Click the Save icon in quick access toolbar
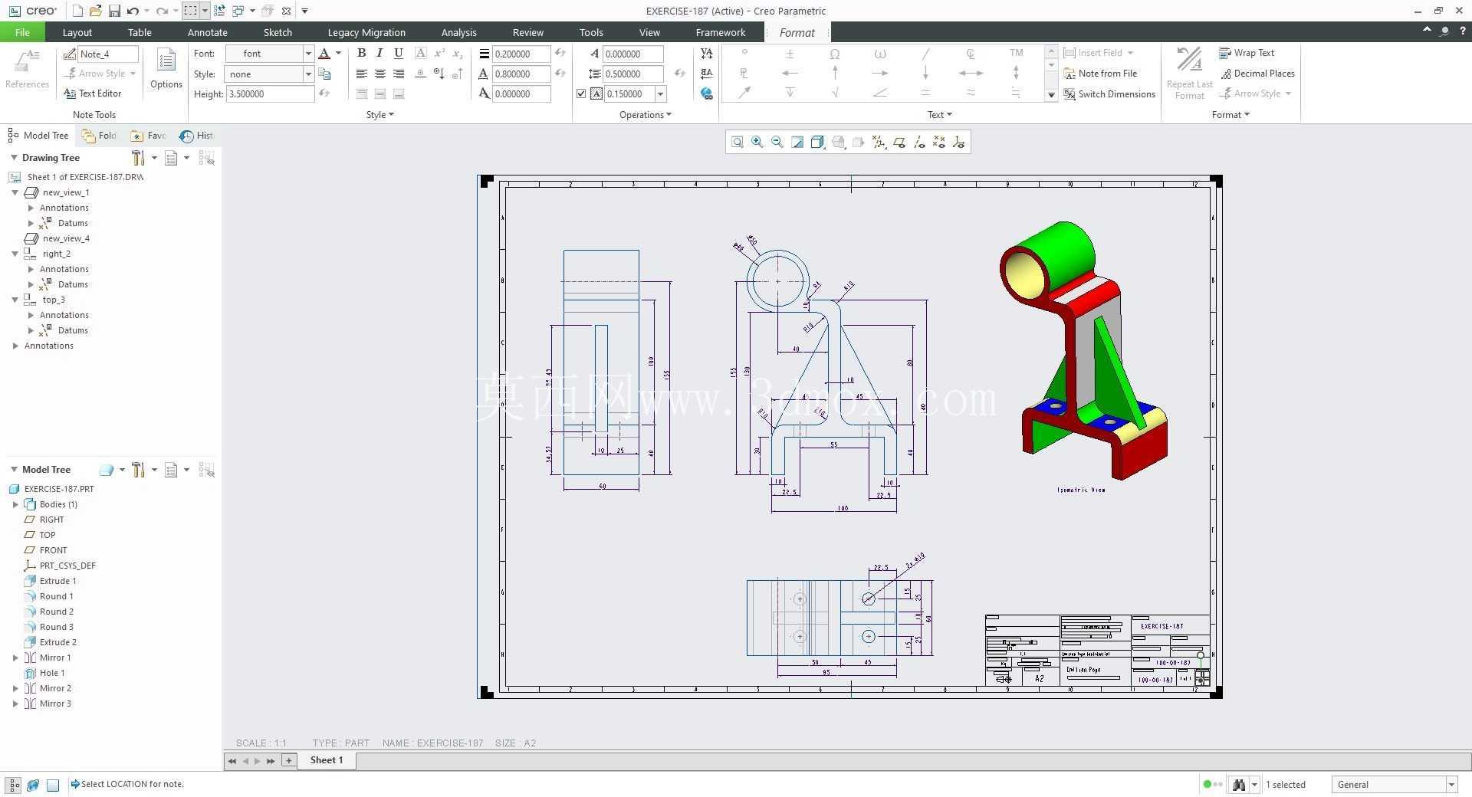 tap(114, 11)
